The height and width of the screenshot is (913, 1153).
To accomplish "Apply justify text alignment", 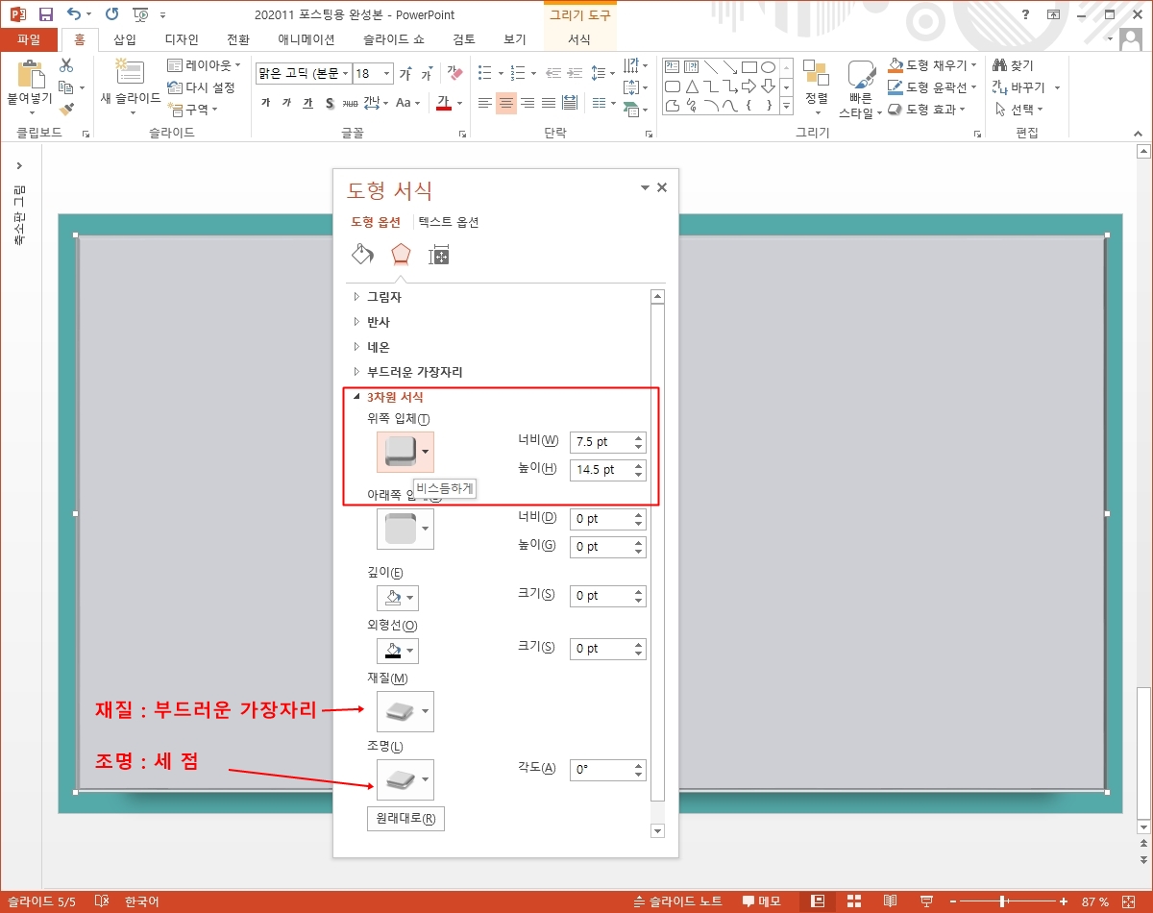I will [x=549, y=103].
